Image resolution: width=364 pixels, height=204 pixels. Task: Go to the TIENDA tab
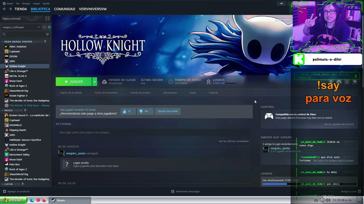point(21,9)
